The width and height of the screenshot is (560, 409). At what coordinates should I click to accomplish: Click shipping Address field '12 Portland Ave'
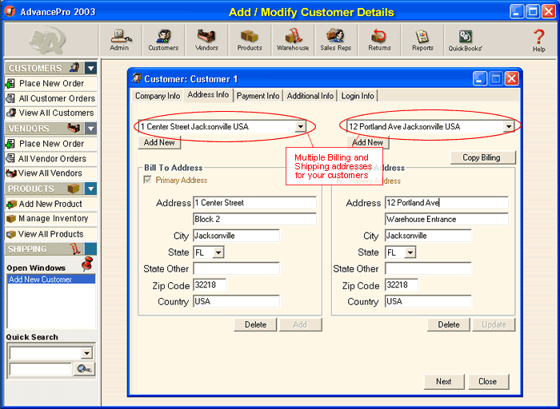[446, 203]
